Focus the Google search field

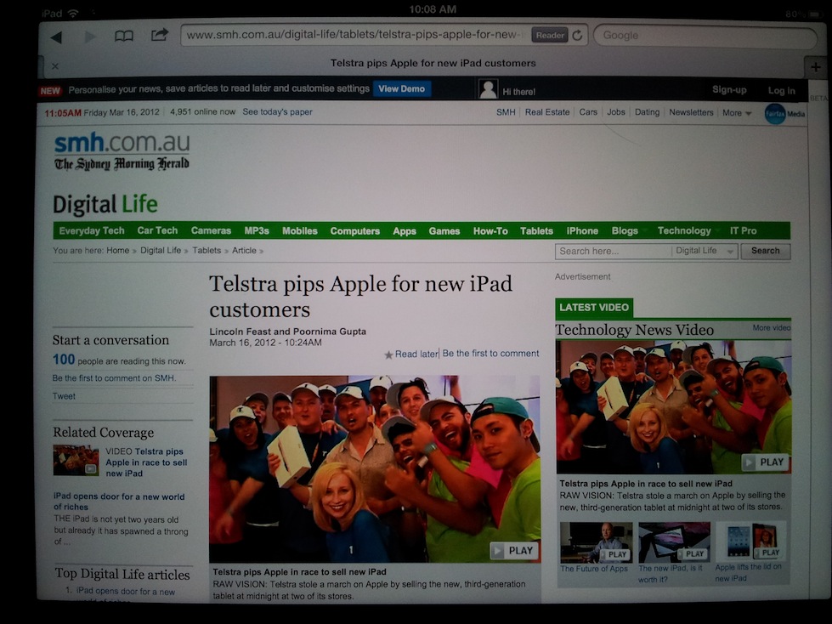(705, 36)
